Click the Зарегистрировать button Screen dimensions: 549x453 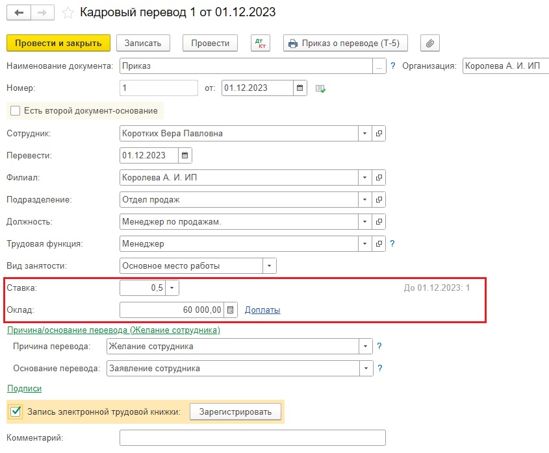point(235,411)
